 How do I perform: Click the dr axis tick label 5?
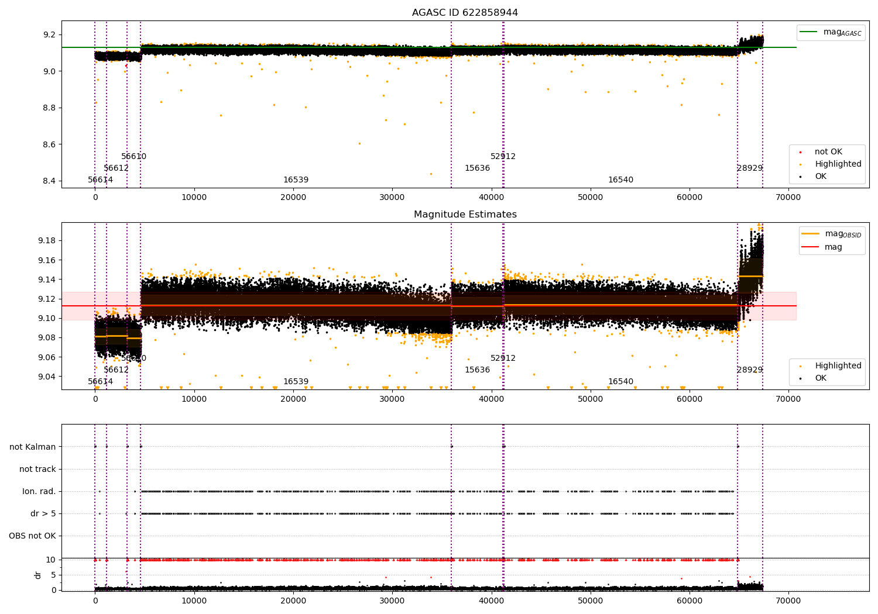tap(53, 575)
